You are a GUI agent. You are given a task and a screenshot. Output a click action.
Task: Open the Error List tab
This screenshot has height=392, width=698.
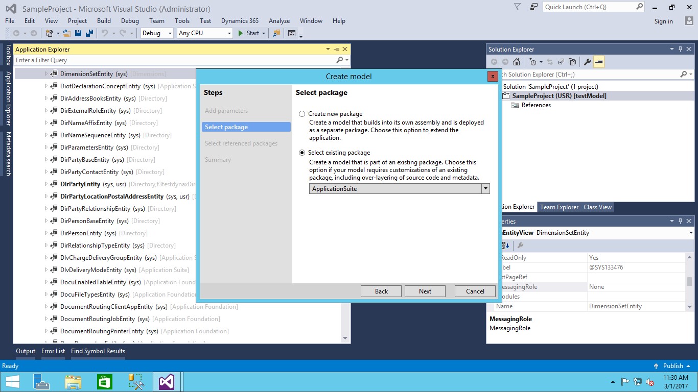[x=53, y=351]
